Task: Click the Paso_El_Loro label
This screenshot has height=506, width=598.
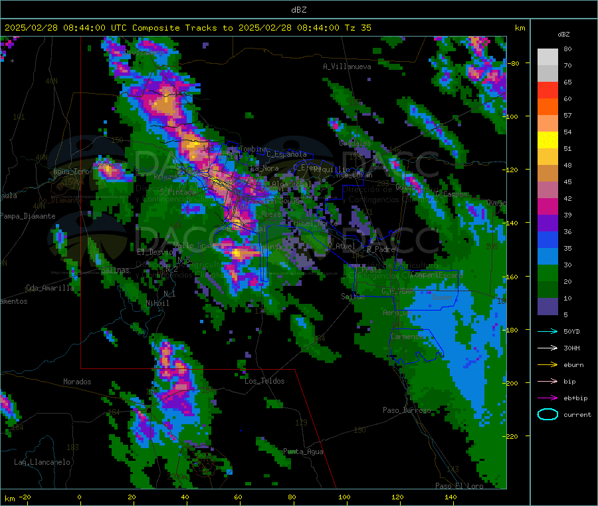Action: (459, 486)
